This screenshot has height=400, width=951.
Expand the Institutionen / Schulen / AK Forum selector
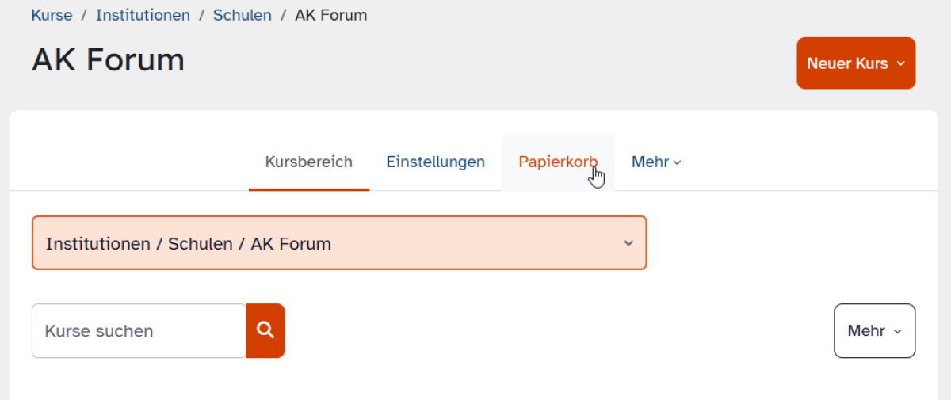[339, 243]
